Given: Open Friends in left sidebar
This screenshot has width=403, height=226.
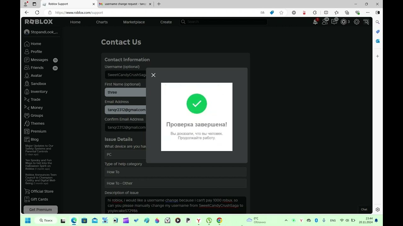Looking at the screenshot, I should click(34, 67).
